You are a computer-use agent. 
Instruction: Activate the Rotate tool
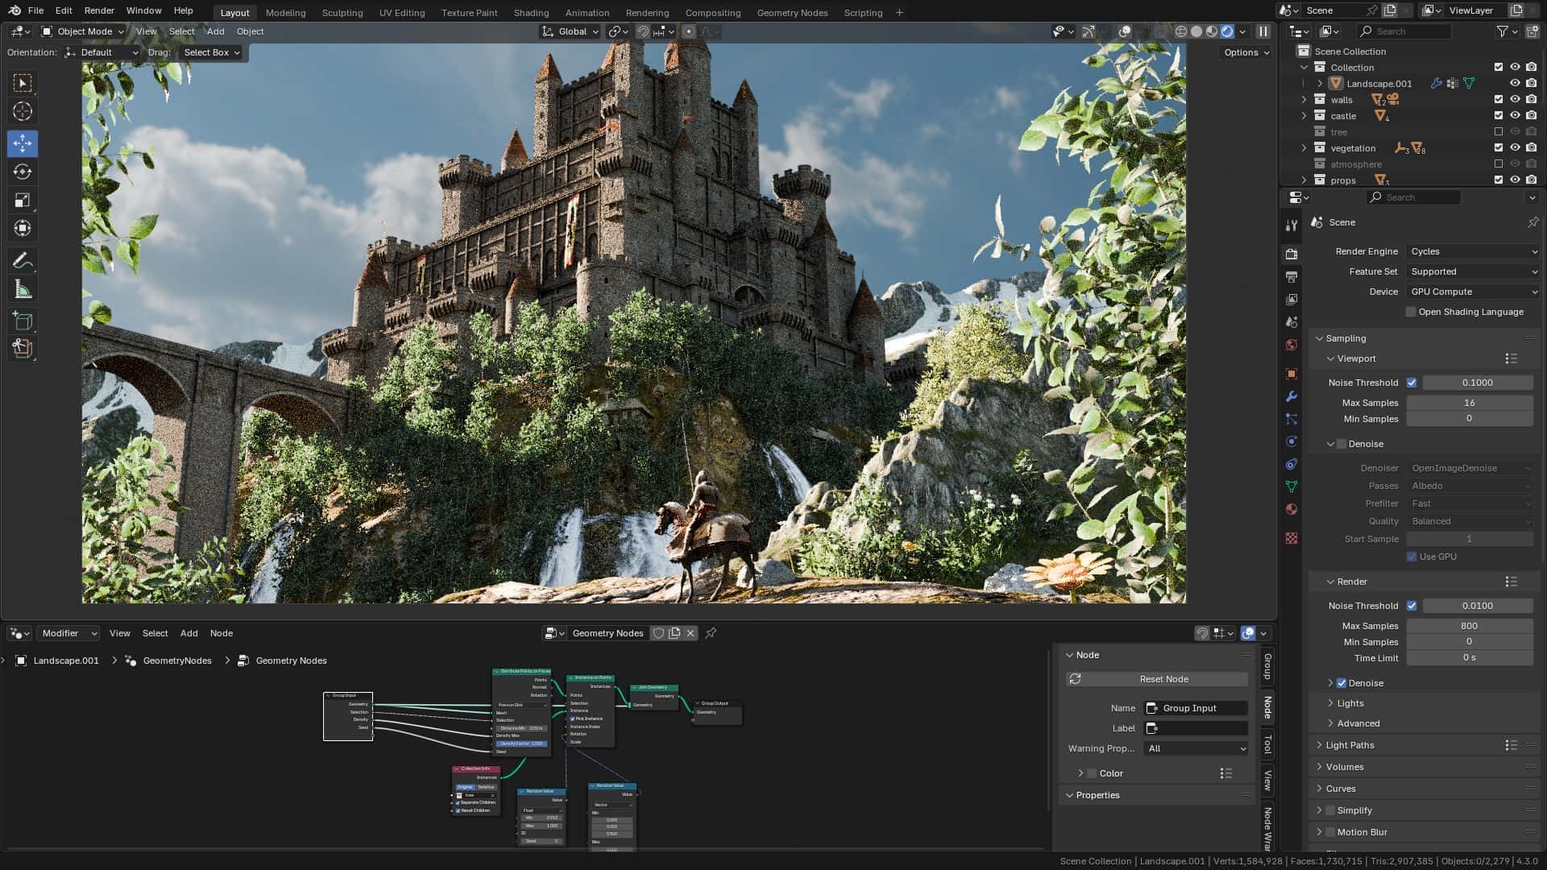pyautogui.click(x=23, y=172)
